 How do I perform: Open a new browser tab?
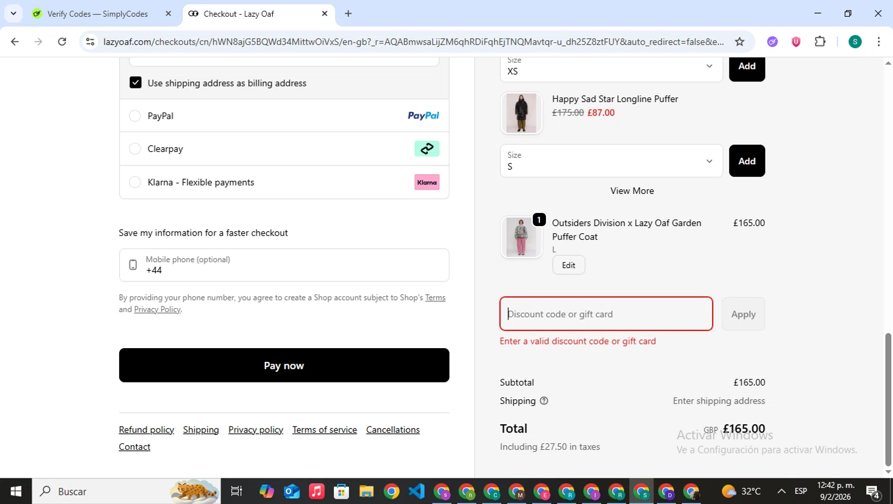[348, 14]
